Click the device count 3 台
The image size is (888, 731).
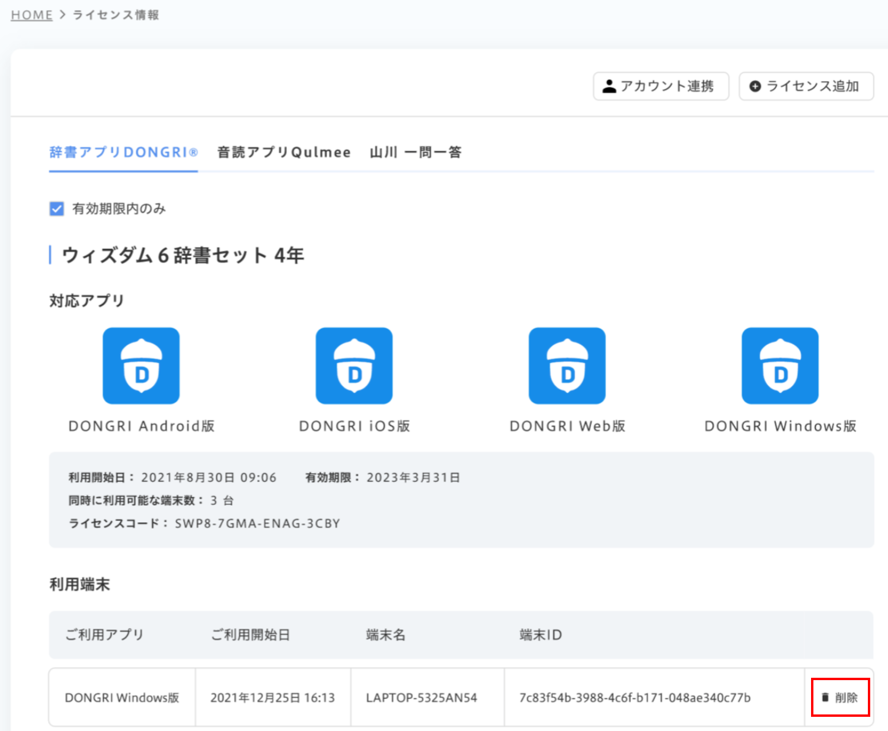tap(222, 500)
